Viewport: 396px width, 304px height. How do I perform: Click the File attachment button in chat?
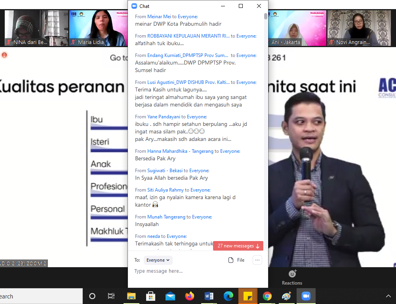click(x=236, y=260)
